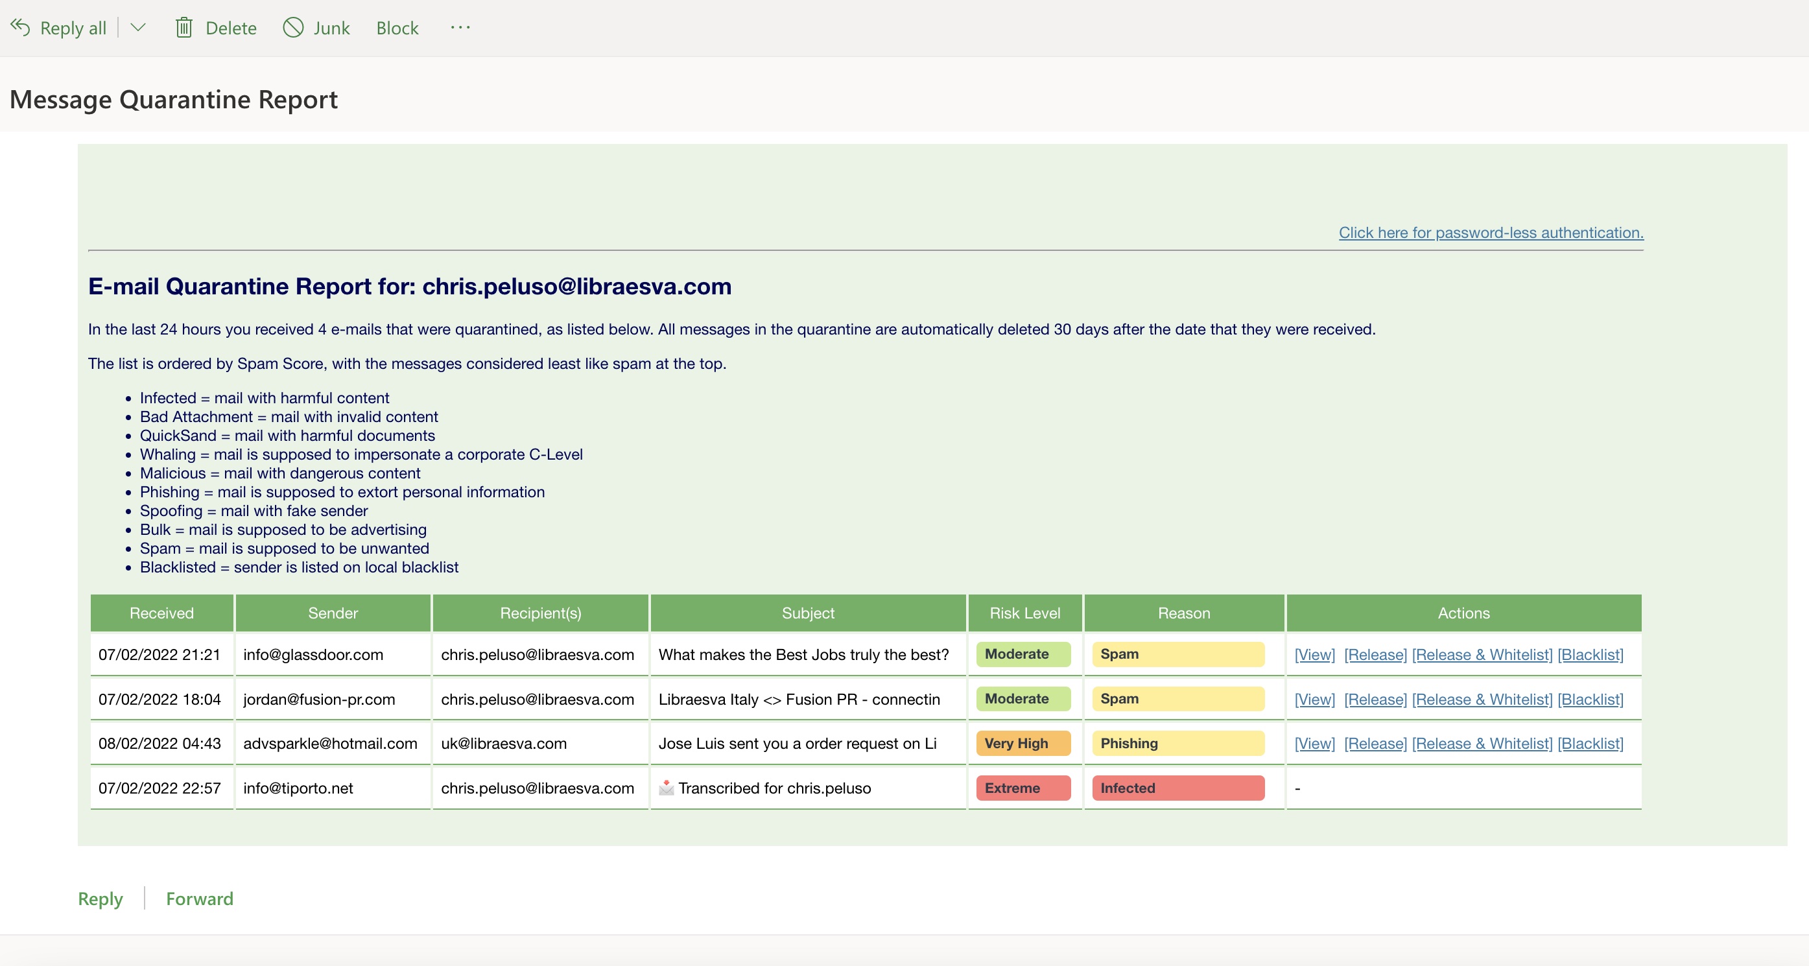View the jordan@fusion-pr.com message
Viewport: 1809px width, 966px height.
point(1315,700)
